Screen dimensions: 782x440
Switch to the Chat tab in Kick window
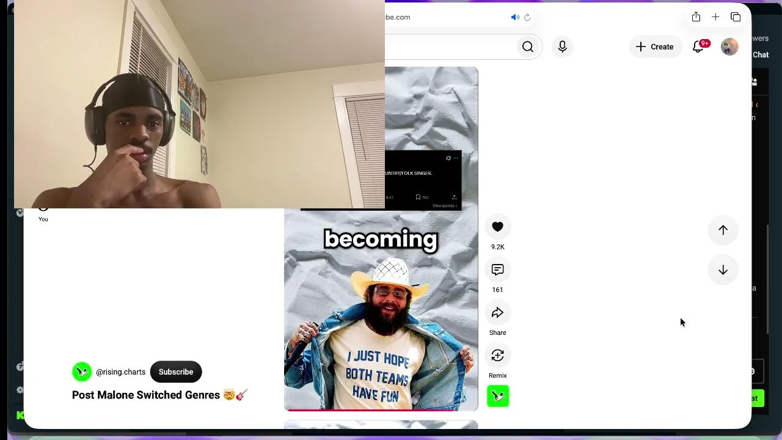pyautogui.click(x=761, y=54)
